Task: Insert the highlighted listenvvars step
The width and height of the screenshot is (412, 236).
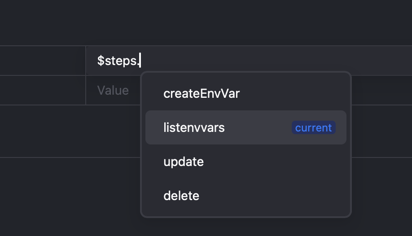Action: 194,128
